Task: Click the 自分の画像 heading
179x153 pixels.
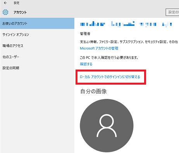Action: point(93,92)
